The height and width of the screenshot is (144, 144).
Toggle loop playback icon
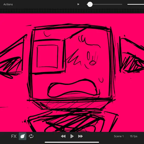(x=31, y=136)
